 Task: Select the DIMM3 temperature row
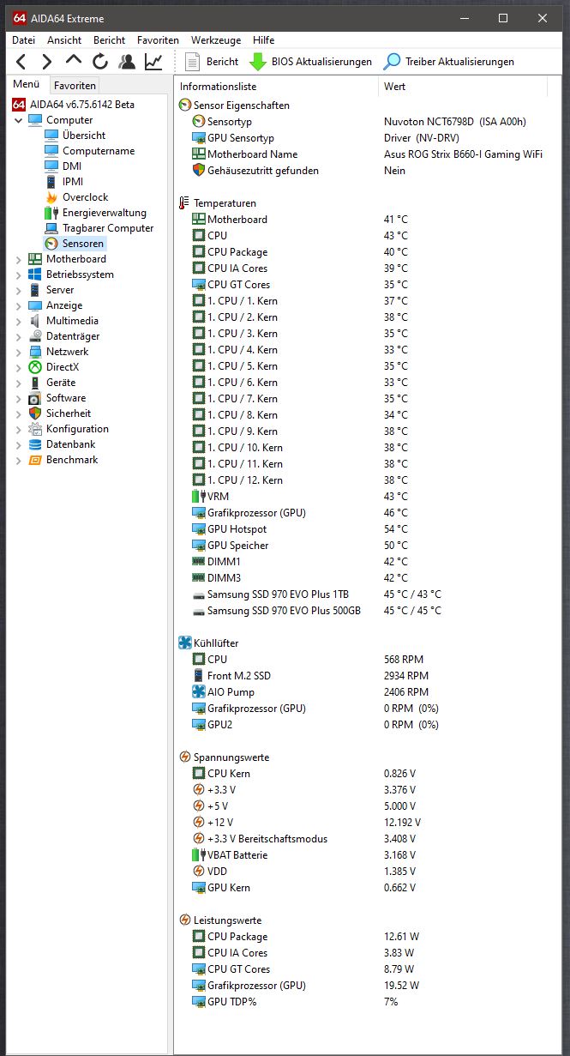click(361, 578)
